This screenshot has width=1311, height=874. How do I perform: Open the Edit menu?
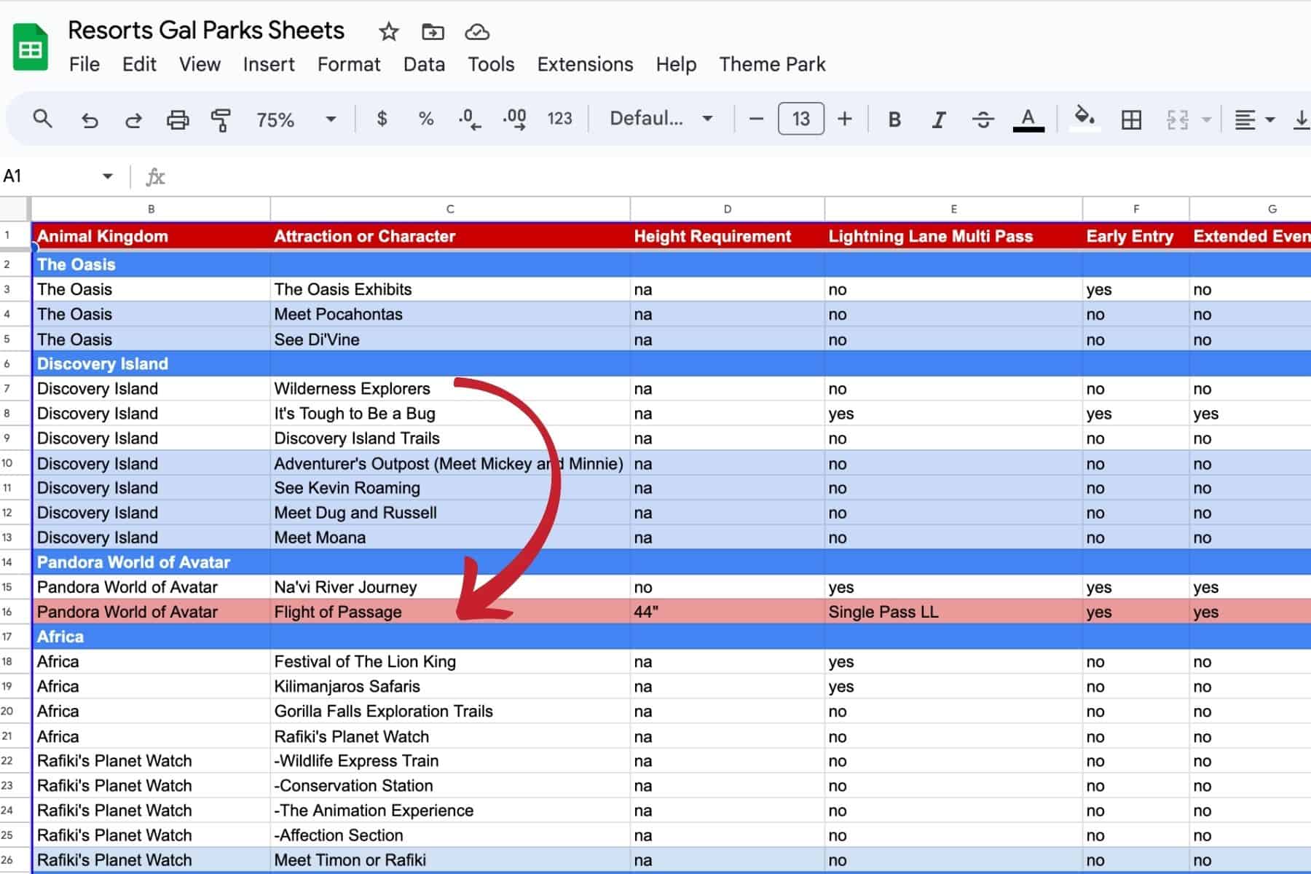[x=139, y=64]
